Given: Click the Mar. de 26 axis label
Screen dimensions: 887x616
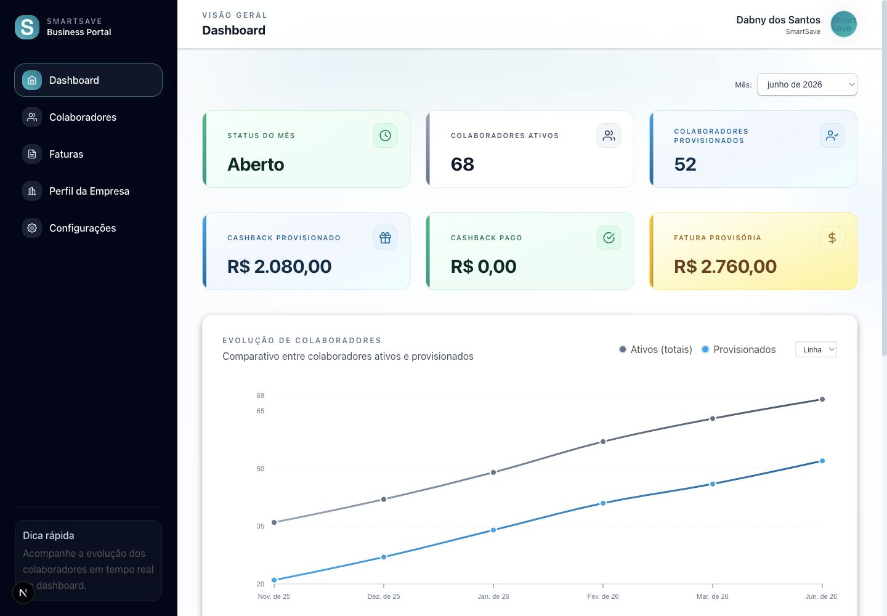Looking at the screenshot, I should pos(713,596).
